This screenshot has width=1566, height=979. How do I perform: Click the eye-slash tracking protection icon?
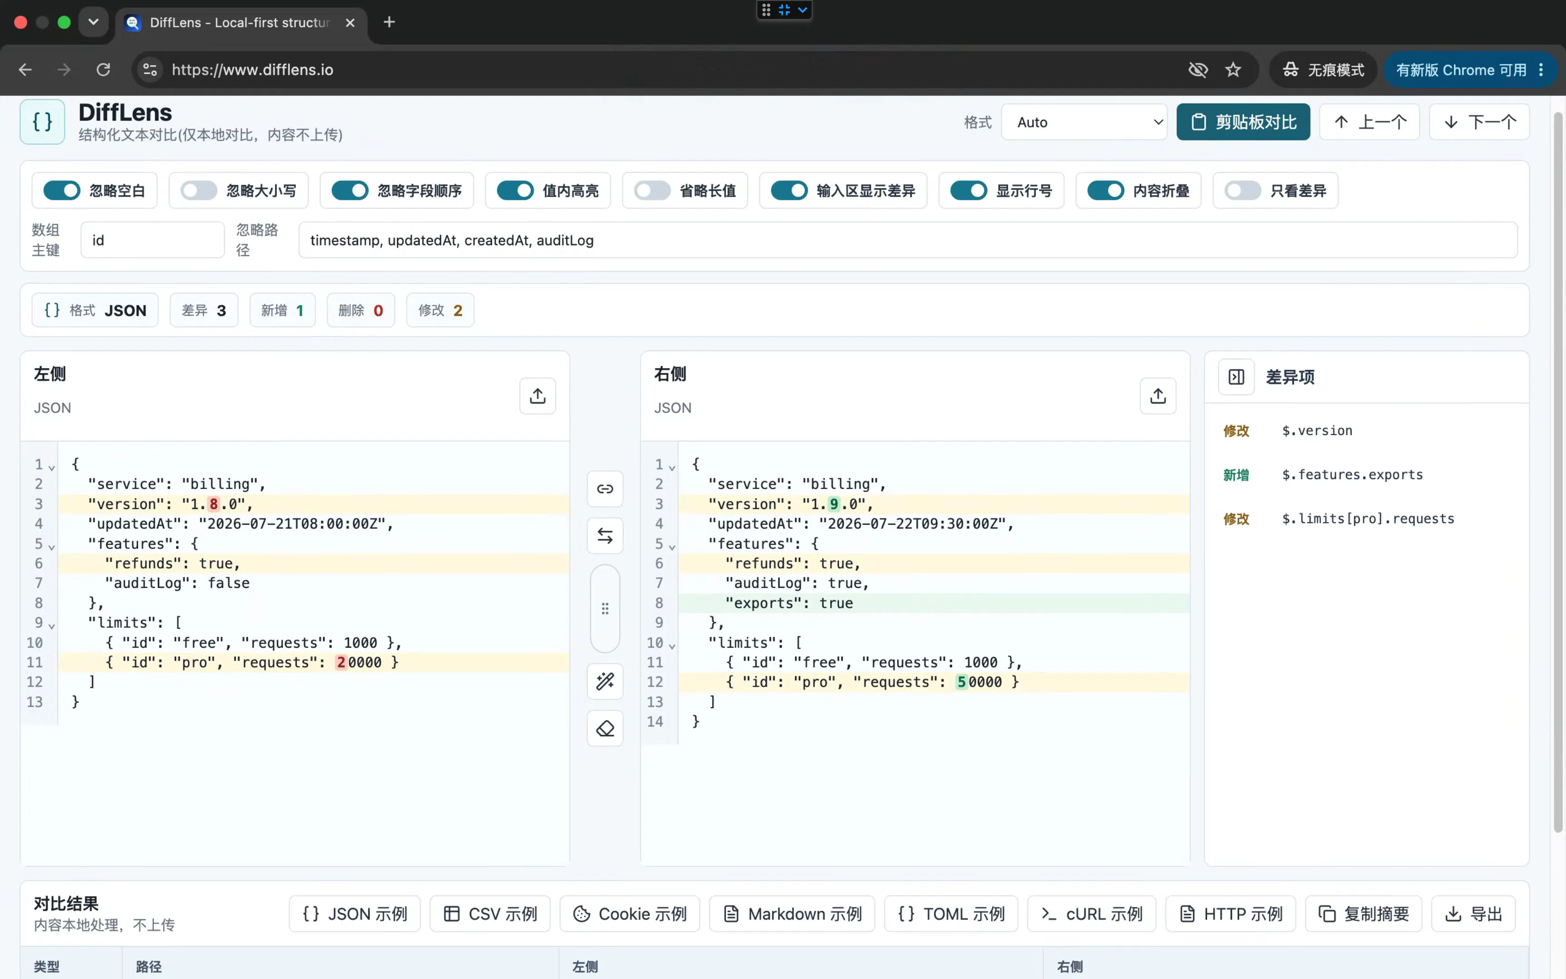pyautogui.click(x=1198, y=69)
